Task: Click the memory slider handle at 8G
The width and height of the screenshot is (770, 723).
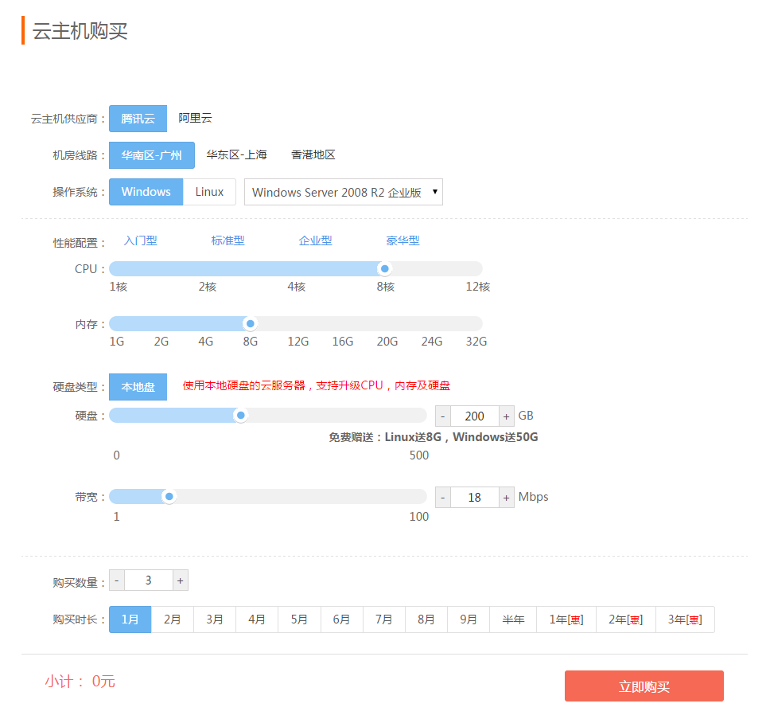Action: click(251, 324)
